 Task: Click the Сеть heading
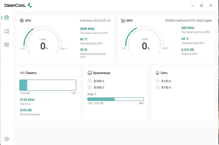[164, 73]
